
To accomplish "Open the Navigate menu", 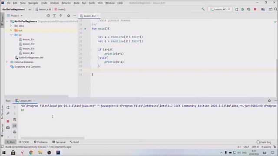I will pyautogui.click(x=33, y=3).
